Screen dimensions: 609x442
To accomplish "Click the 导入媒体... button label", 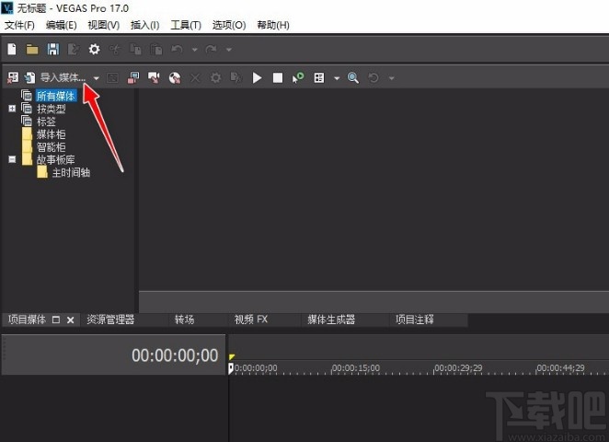I will click(63, 77).
